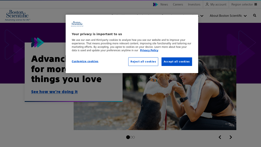Go to previous carousel slide arrow
261x147 pixels.
[220, 137]
